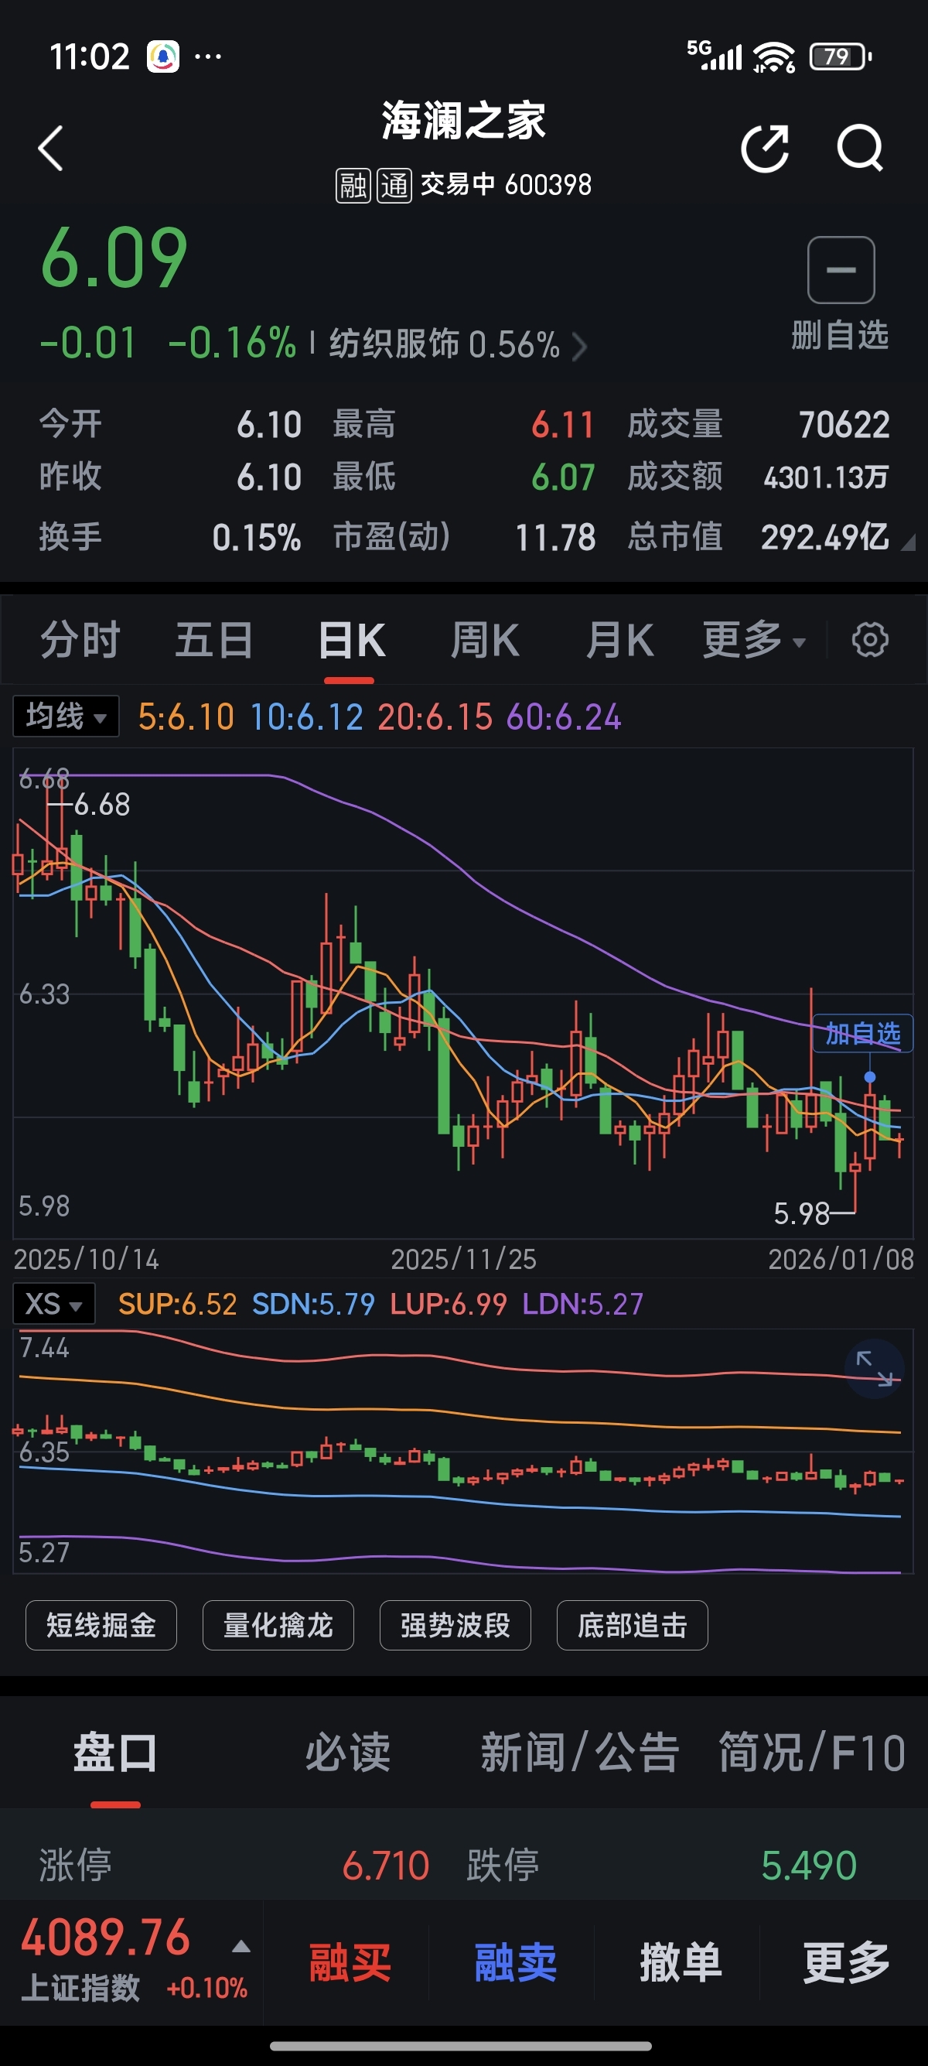Tap the battery status indicator
Screen dimensions: 928x2066
(841, 56)
